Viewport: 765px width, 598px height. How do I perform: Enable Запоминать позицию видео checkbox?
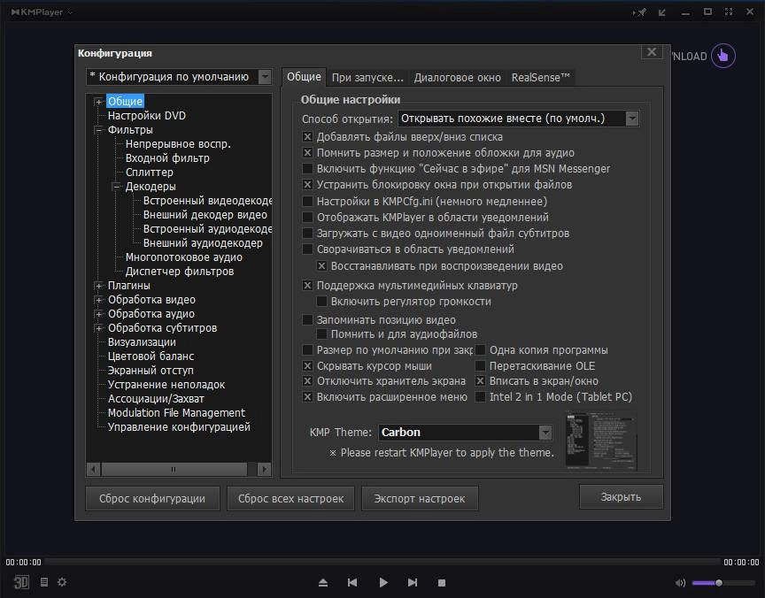[x=307, y=319]
